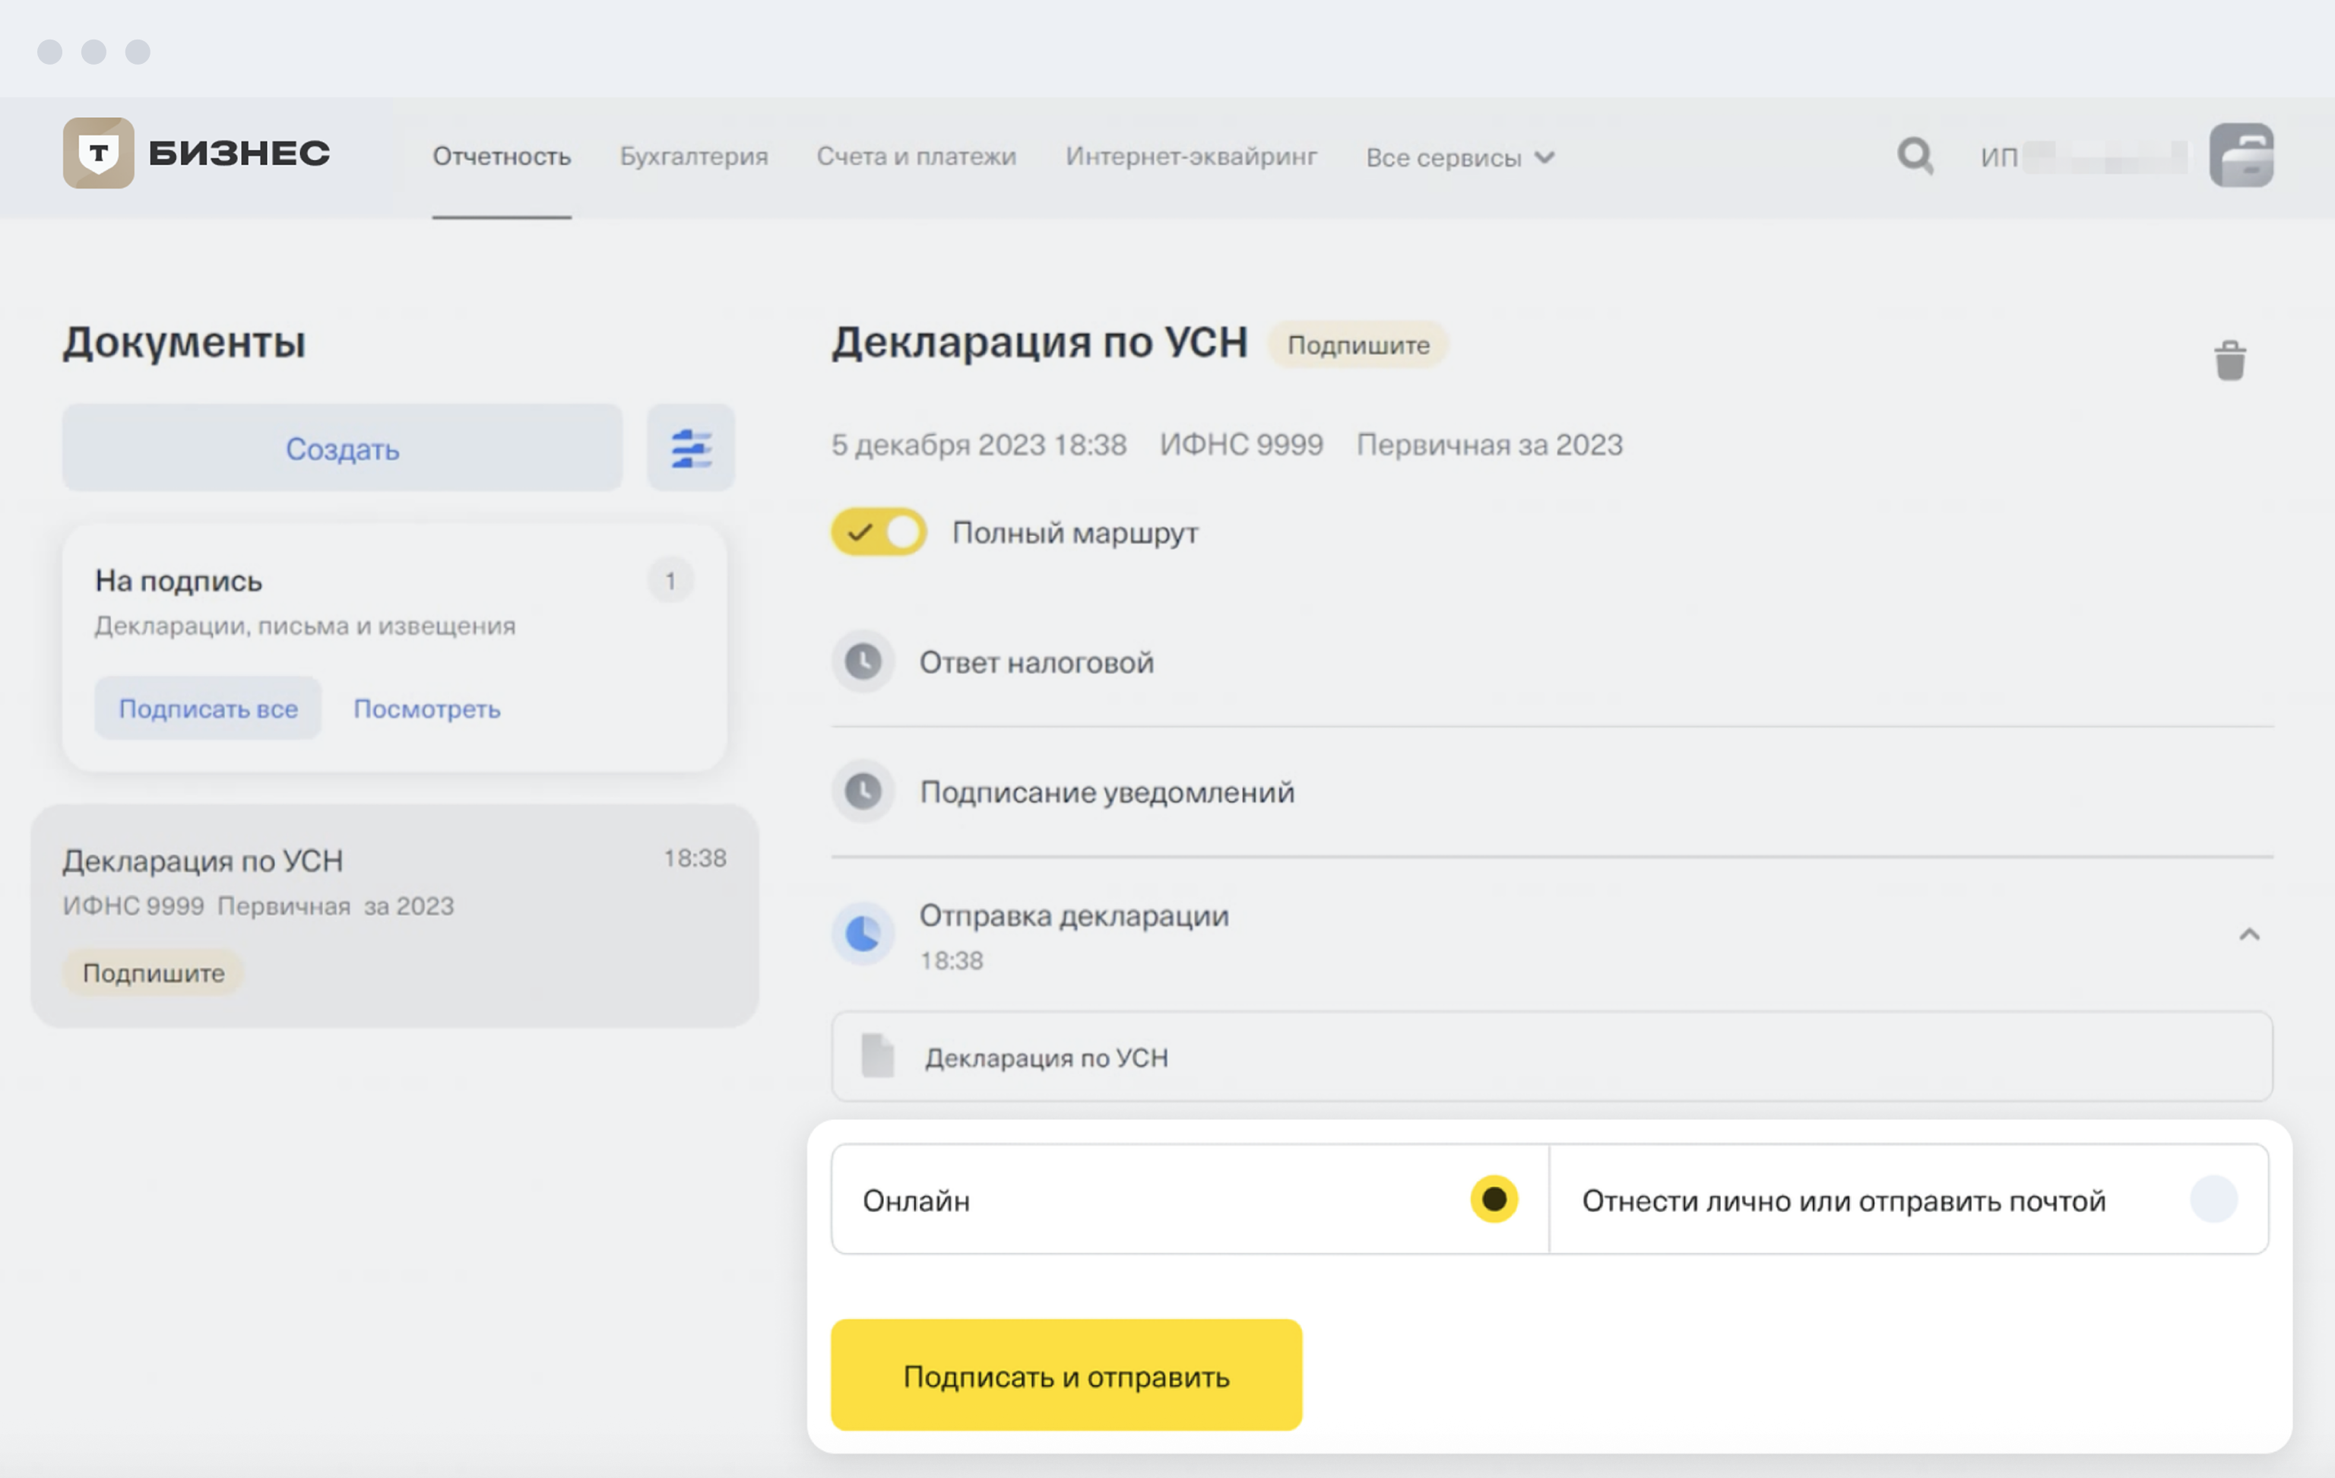Click the T-Business shield logo

[98, 154]
